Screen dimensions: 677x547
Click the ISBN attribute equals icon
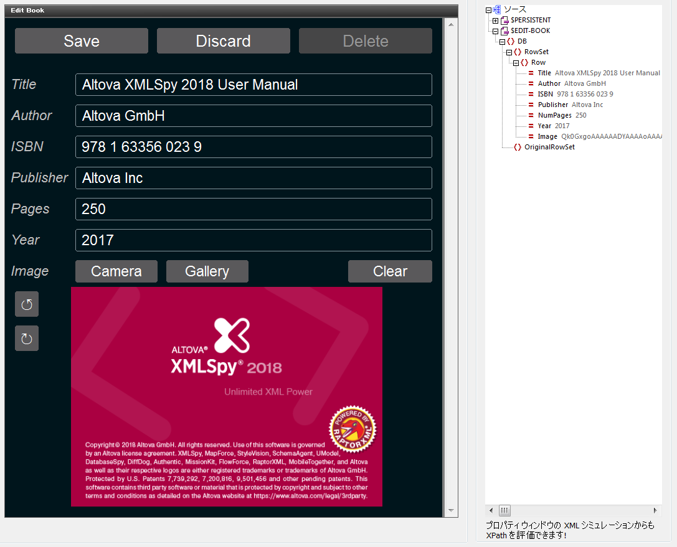tap(531, 94)
